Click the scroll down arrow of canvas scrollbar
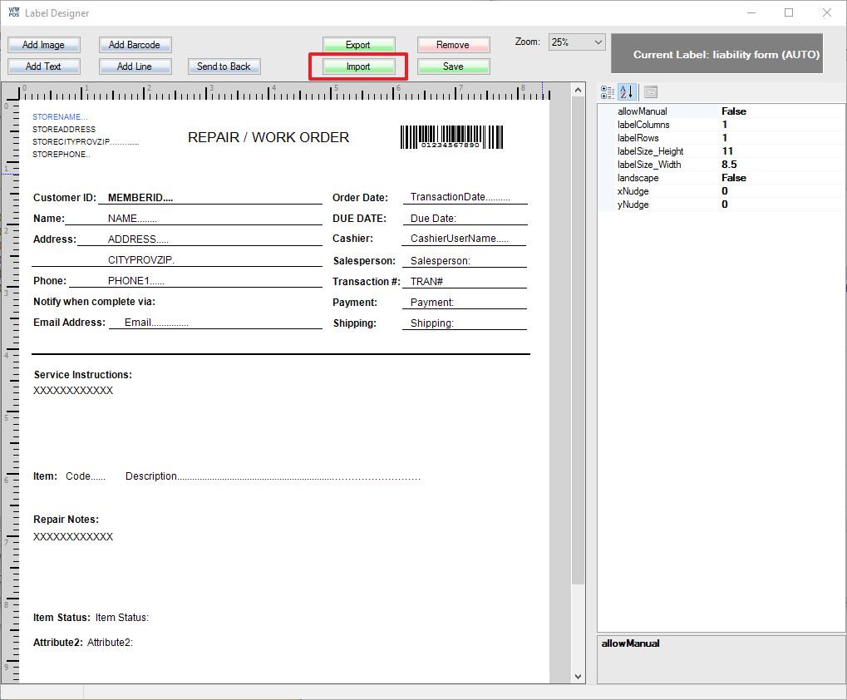 point(578,676)
